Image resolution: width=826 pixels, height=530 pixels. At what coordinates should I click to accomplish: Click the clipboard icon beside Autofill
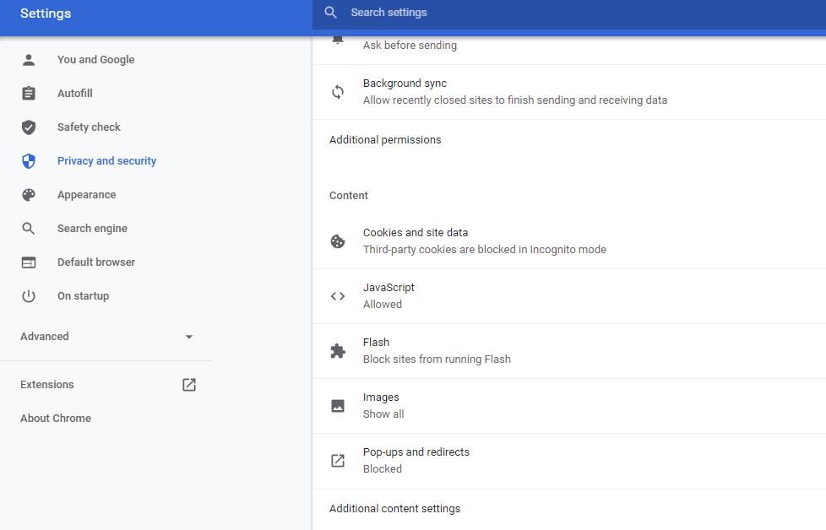[29, 93]
